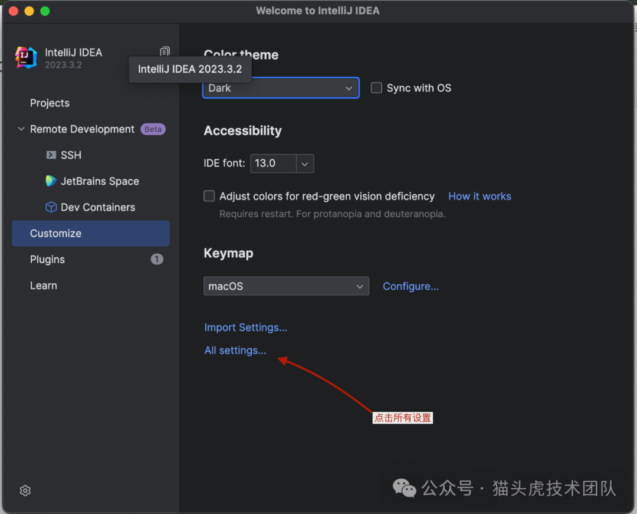Image resolution: width=637 pixels, height=514 pixels.
Task: Click the green maximize window button
Action: point(45,11)
